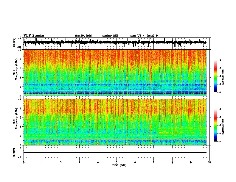The width and height of the screenshot is (236, 182).
Task: Click the "4" kHz tick of ch.2 spectrogram
Action: pyautogui.click(x=21, y=127)
